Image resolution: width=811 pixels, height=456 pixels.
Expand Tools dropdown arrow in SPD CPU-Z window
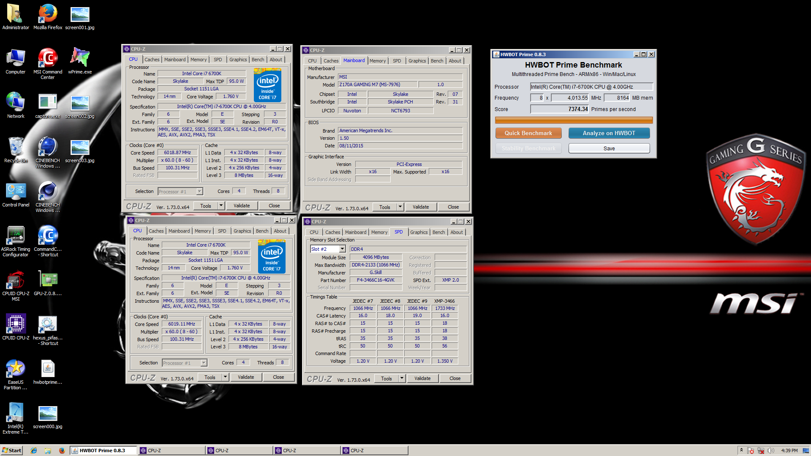(402, 378)
